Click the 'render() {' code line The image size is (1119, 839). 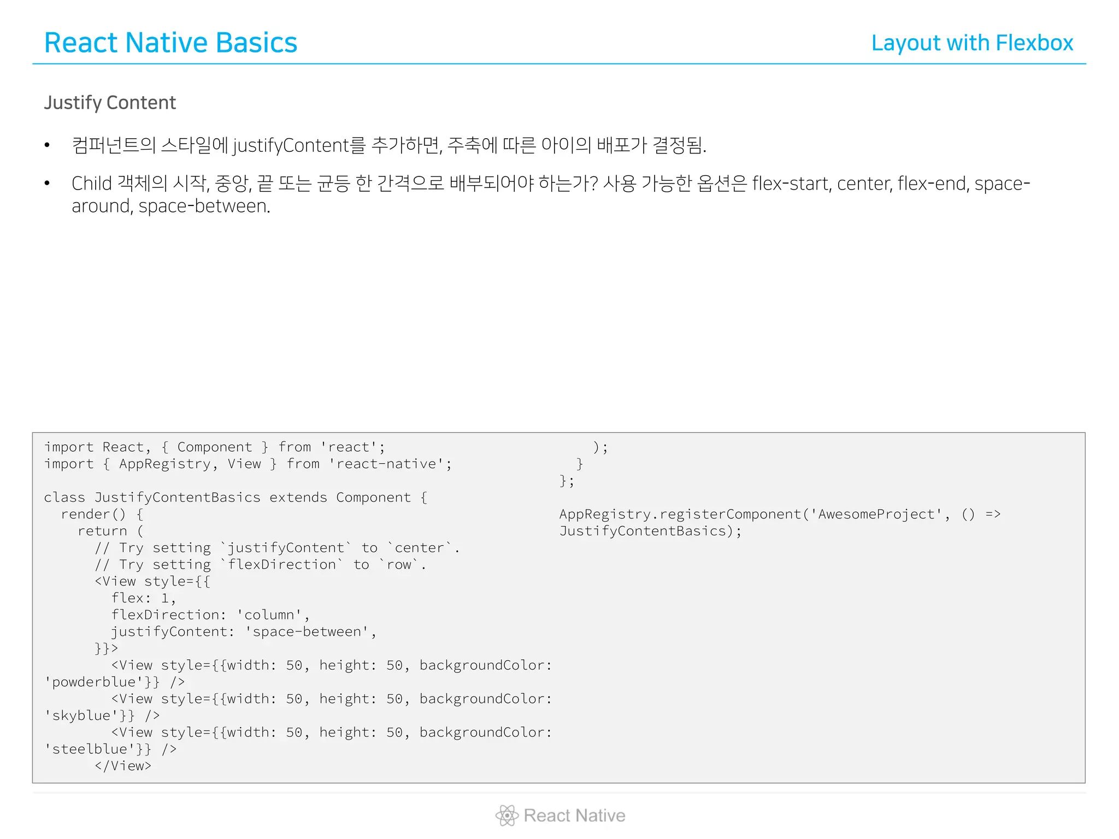[102, 515]
